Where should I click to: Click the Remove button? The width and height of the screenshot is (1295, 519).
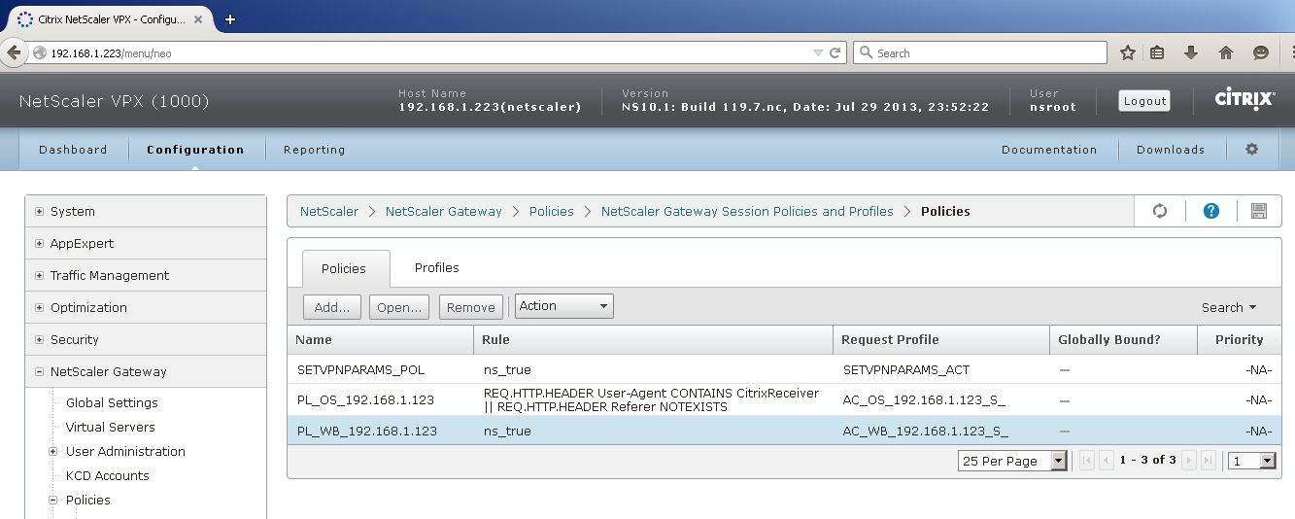point(471,307)
